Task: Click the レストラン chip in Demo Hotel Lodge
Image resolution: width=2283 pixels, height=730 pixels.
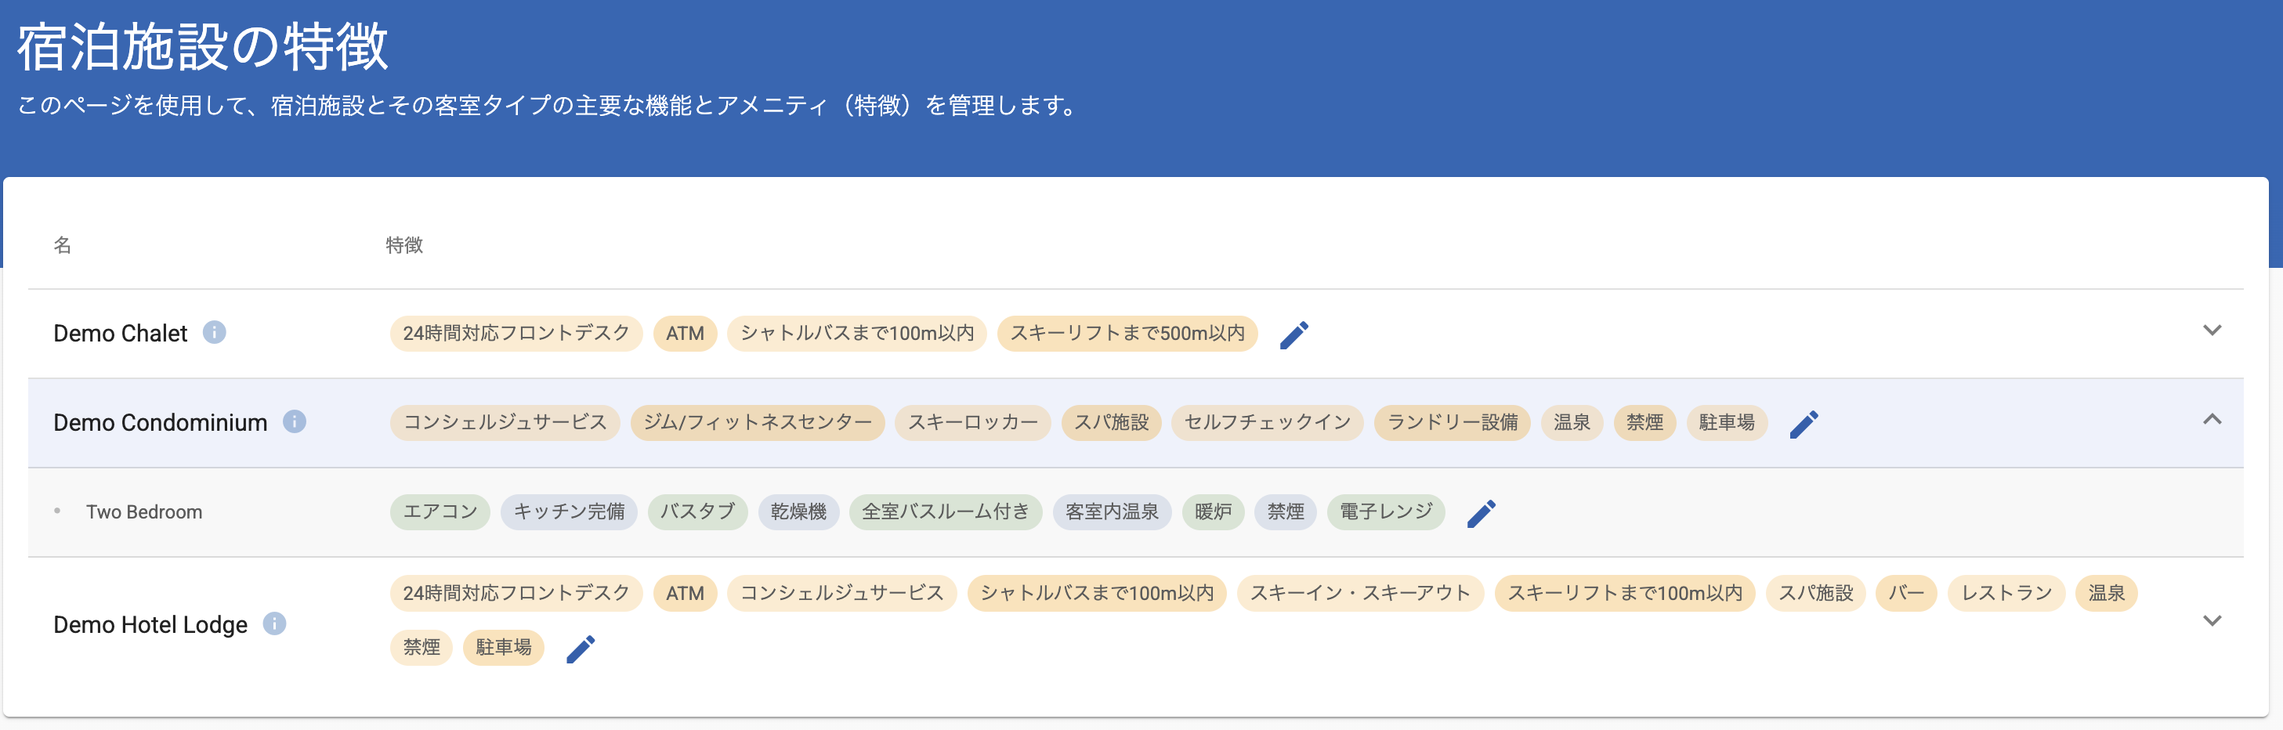Action: point(2006,594)
